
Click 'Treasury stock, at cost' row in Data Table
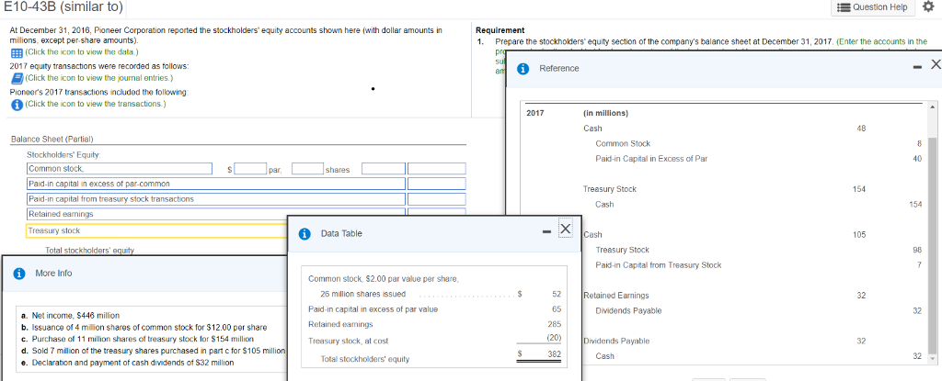pos(435,341)
